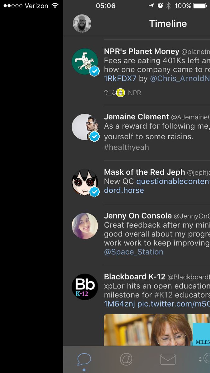Open the NPR retweeter Snapchat-ghost avatar
Viewport: 210px width, 373px height.
[121, 93]
